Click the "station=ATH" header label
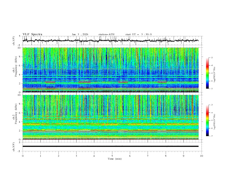 tap(106, 34)
